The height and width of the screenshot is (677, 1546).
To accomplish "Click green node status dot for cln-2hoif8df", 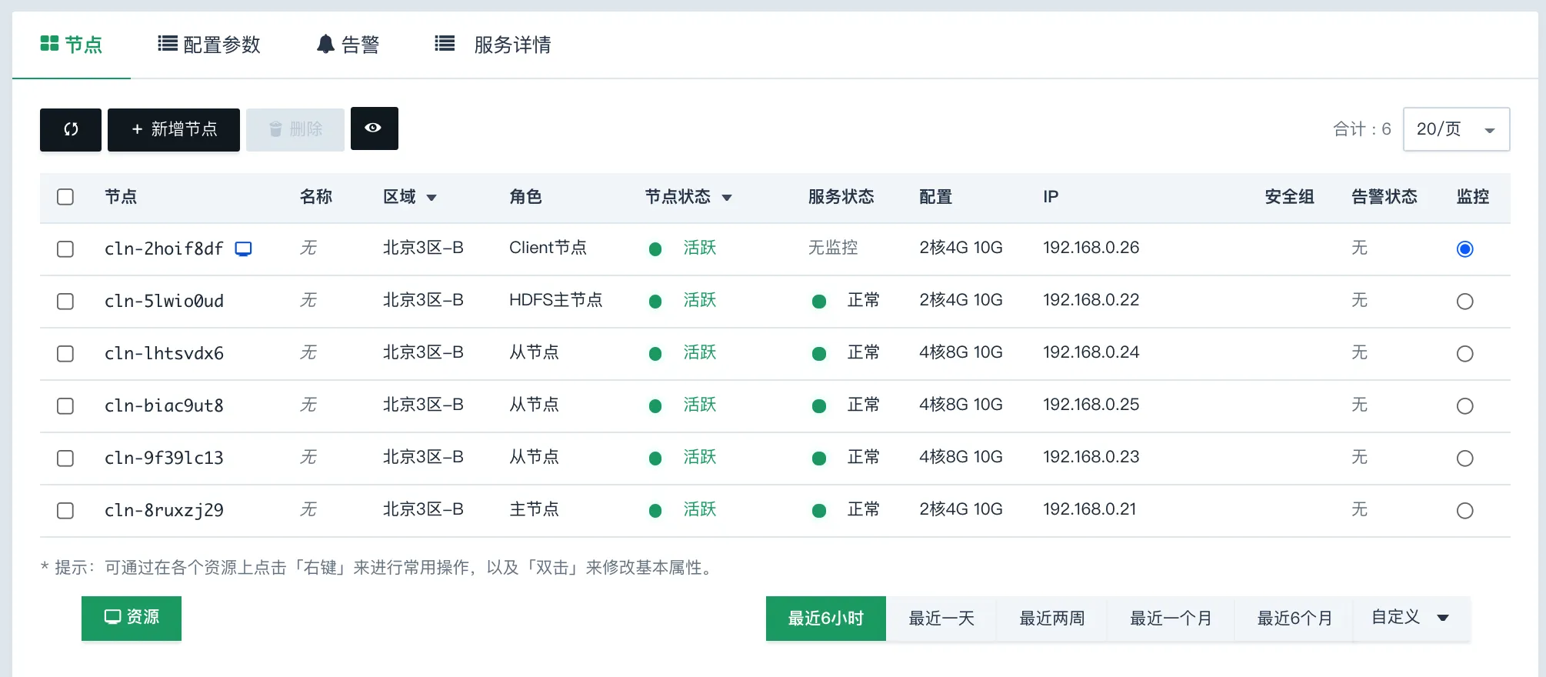I will (655, 248).
